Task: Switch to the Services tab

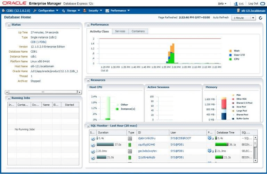Action: [x=120, y=32]
